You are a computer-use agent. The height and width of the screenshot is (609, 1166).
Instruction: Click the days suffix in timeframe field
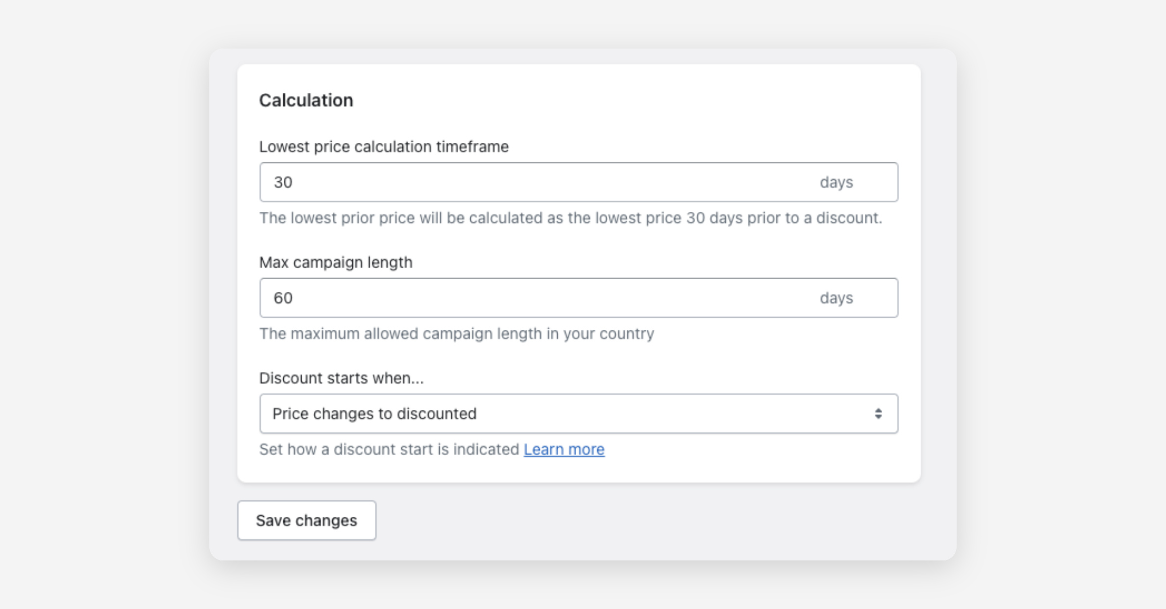pyautogui.click(x=836, y=183)
